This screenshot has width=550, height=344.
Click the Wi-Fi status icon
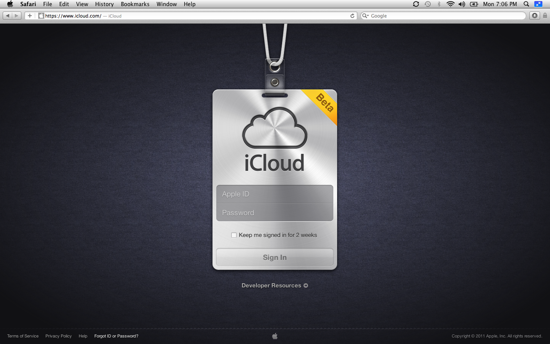pos(450,4)
